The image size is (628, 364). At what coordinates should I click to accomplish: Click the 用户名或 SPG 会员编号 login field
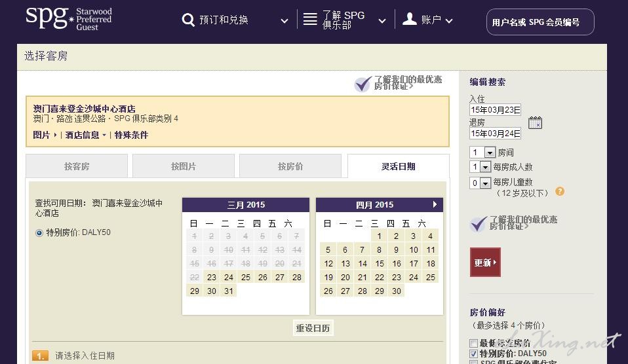(540, 22)
